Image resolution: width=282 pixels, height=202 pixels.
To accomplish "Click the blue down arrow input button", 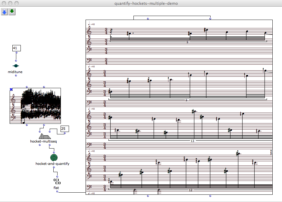I will tap(5, 12).
